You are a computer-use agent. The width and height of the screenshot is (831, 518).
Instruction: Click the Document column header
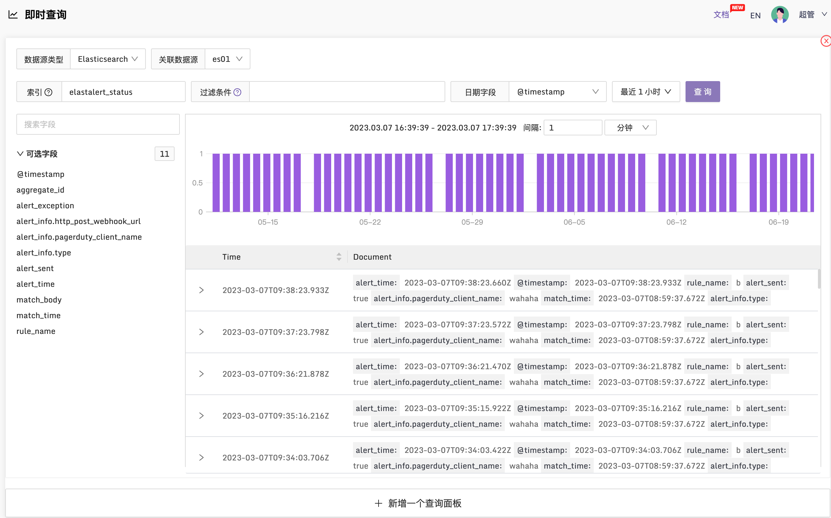pos(372,257)
